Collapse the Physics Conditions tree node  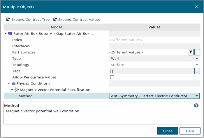[x=9, y=84]
